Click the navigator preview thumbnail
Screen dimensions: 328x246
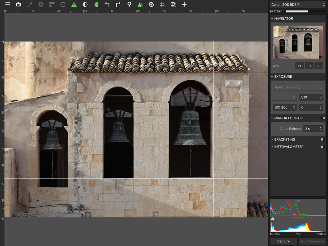298,42
